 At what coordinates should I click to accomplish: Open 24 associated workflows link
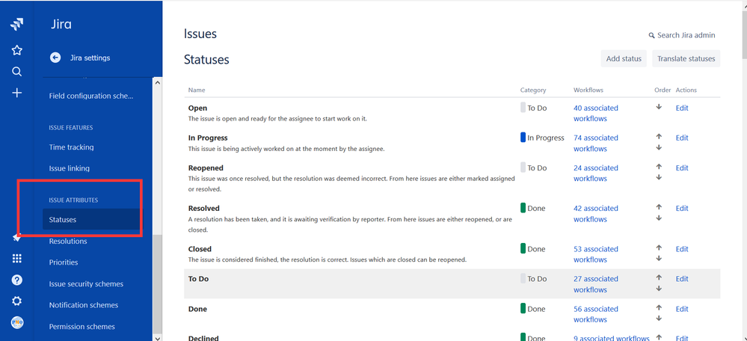click(595, 173)
